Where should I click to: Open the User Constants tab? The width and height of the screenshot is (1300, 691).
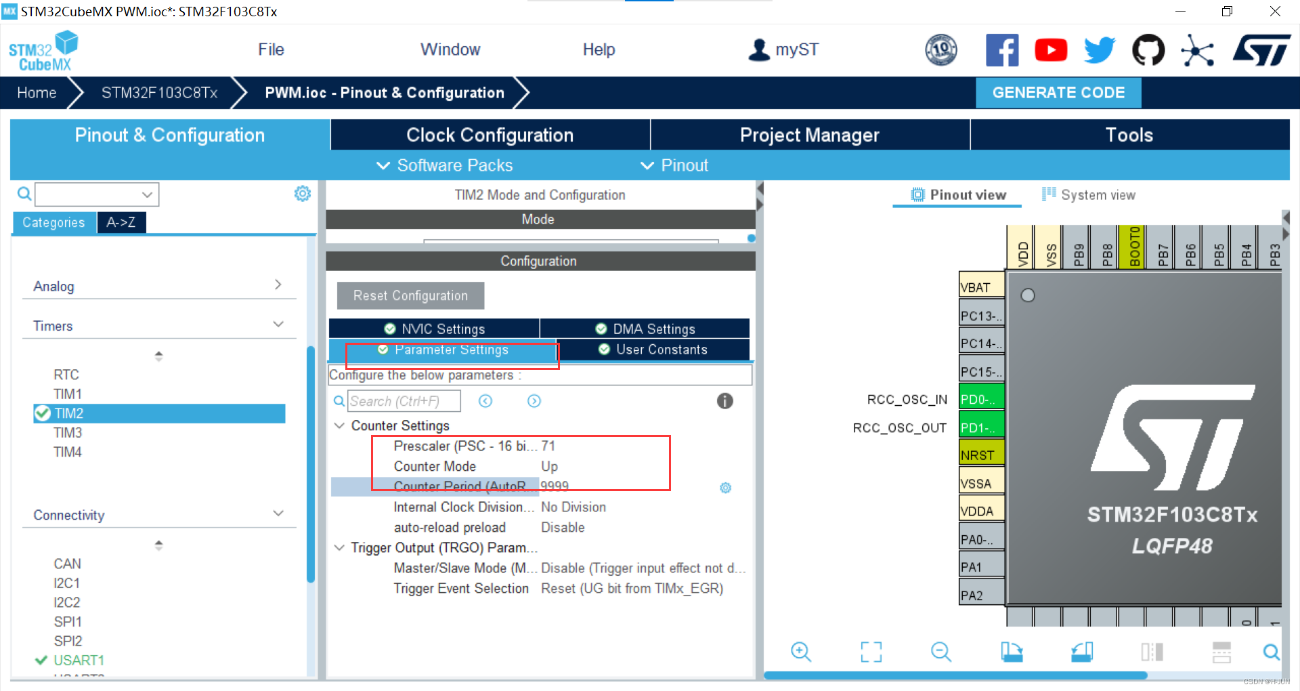[x=653, y=350]
